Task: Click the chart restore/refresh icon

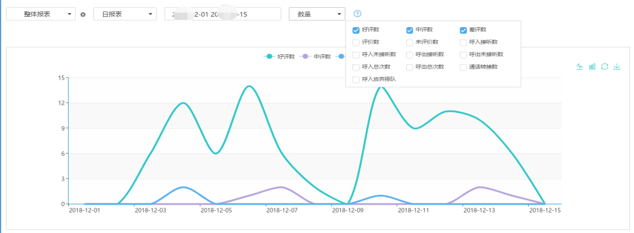Action: [604, 66]
